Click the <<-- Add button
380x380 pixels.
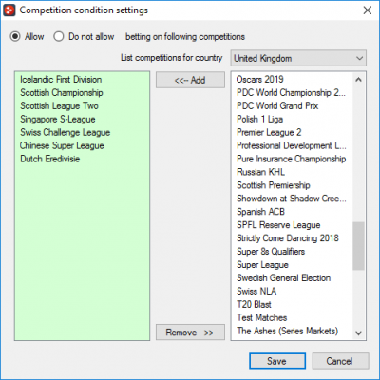(190, 80)
